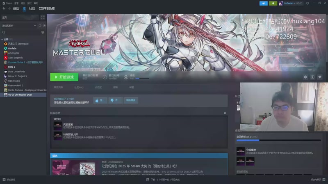Viewport: 328px width, 184px height.
Task: Toggle the library grid view icon
Action: [x=43, y=18]
